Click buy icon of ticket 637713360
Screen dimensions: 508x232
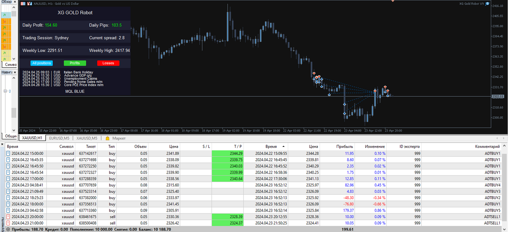tap(8, 210)
